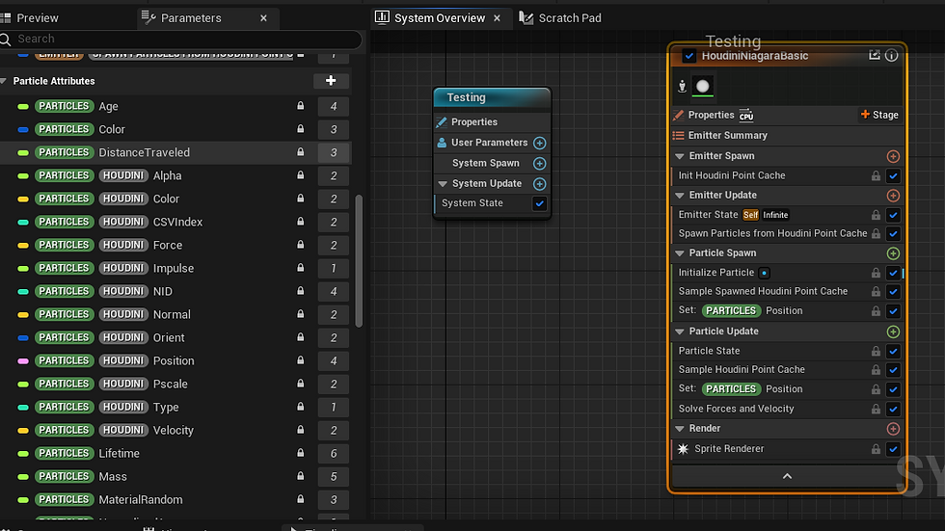Click Particles Color attribute blue type pill
Viewport: 945px width, 531px height.
(23, 129)
